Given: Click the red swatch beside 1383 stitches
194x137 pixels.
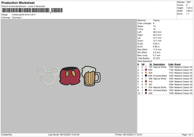Looking at the screenshot, I should coord(146,70).
